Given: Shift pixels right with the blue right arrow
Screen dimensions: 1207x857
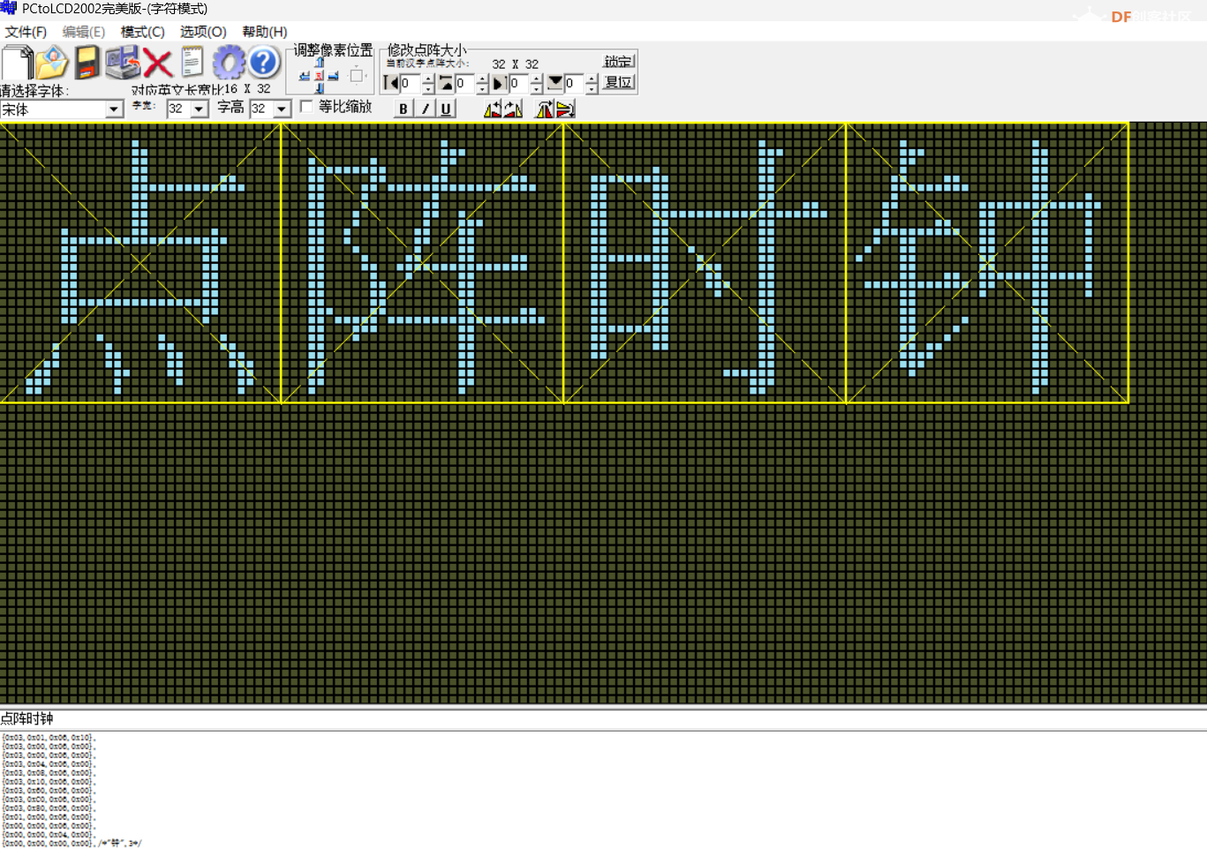Looking at the screenshot, I should pos(333,77).
